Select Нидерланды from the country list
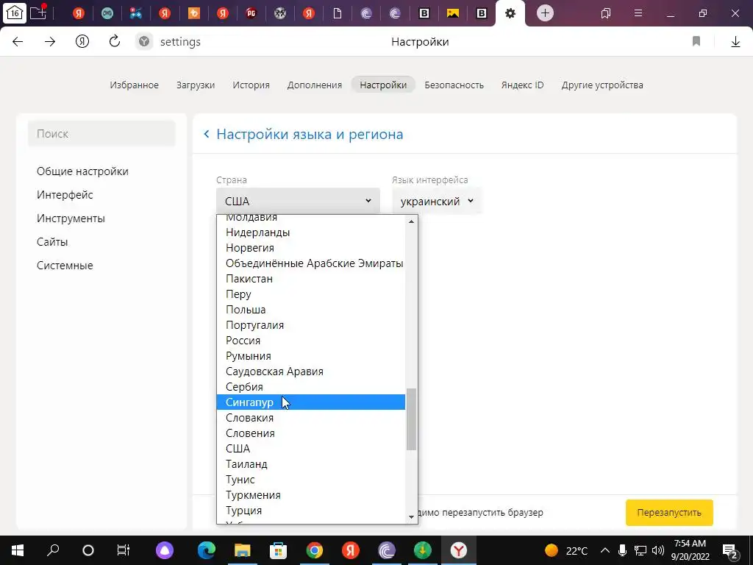The width and height of the screenshot is (753, 565). (x=311, y=232)
